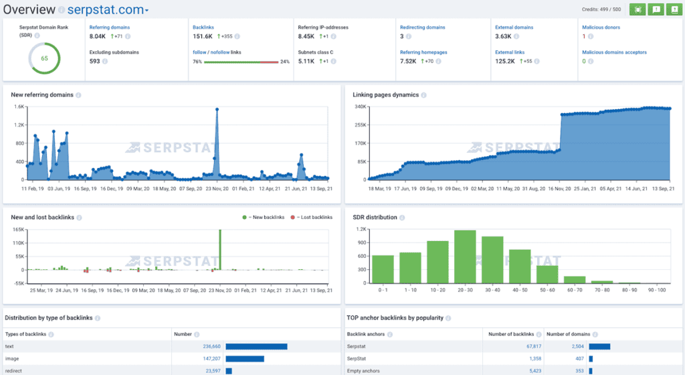
Task: Open the Referring domains report link
Action: tap(110, 27)
